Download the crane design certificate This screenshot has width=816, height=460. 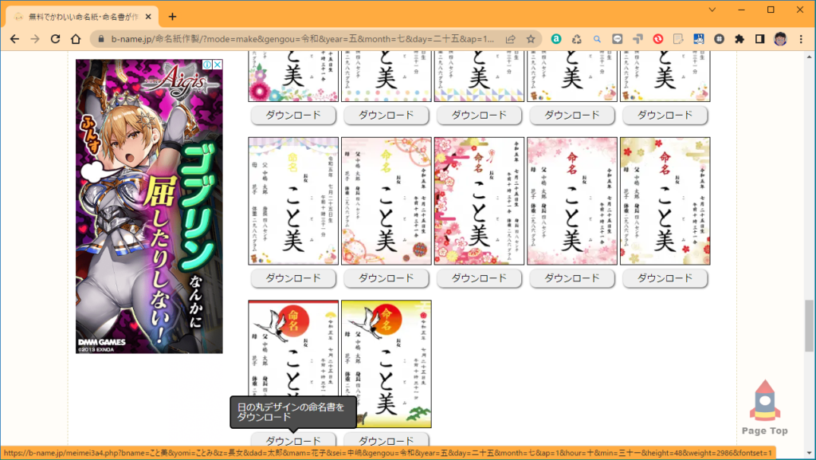(x=386, y=440)
